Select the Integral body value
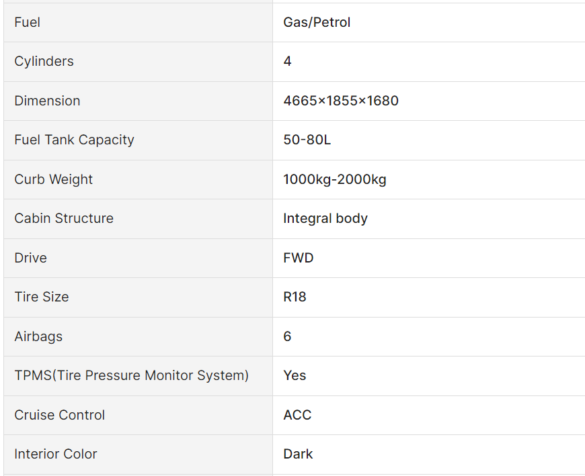 coord(325,219)
